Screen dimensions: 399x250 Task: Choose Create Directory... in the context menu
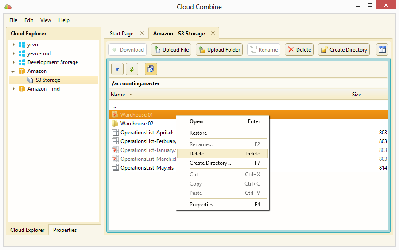click(222, 163)
